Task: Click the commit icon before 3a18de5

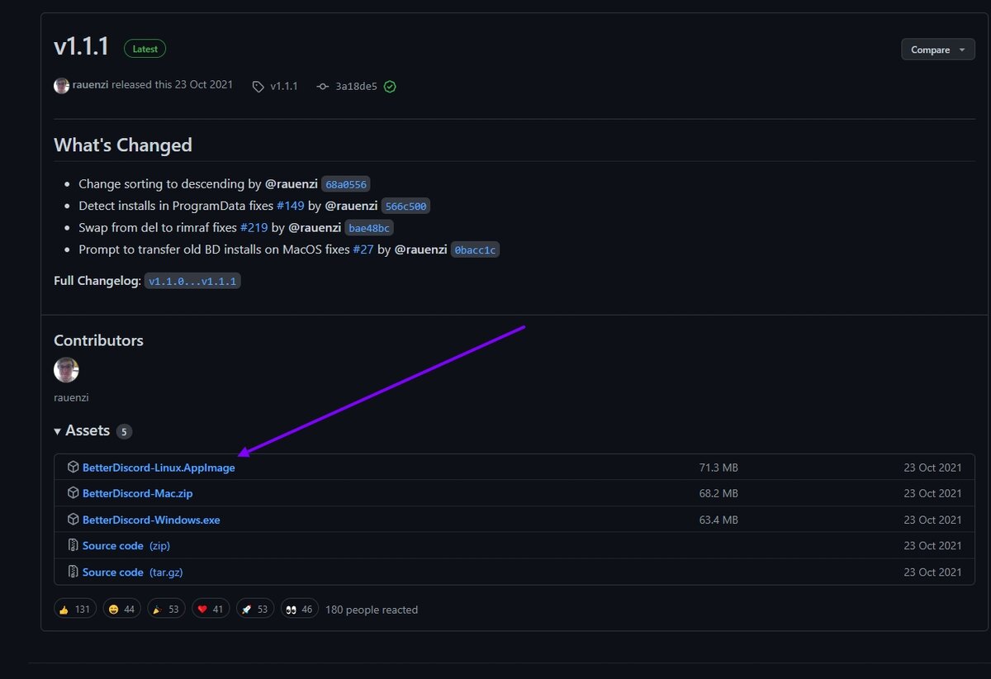Action: (323, 86)
